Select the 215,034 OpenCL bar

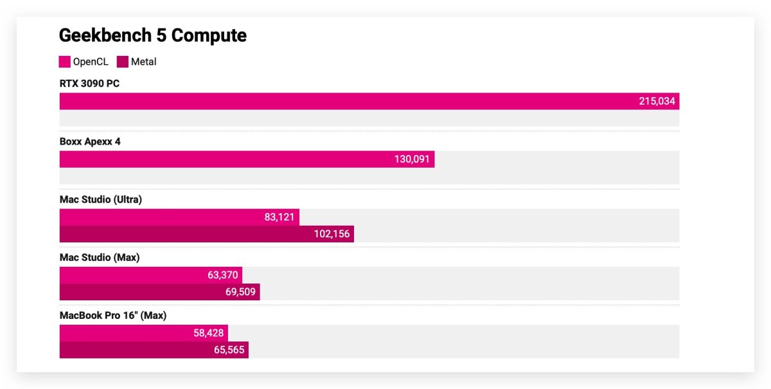point(369,101)
